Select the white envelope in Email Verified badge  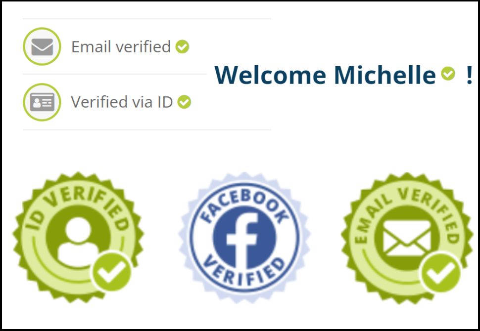407,239
